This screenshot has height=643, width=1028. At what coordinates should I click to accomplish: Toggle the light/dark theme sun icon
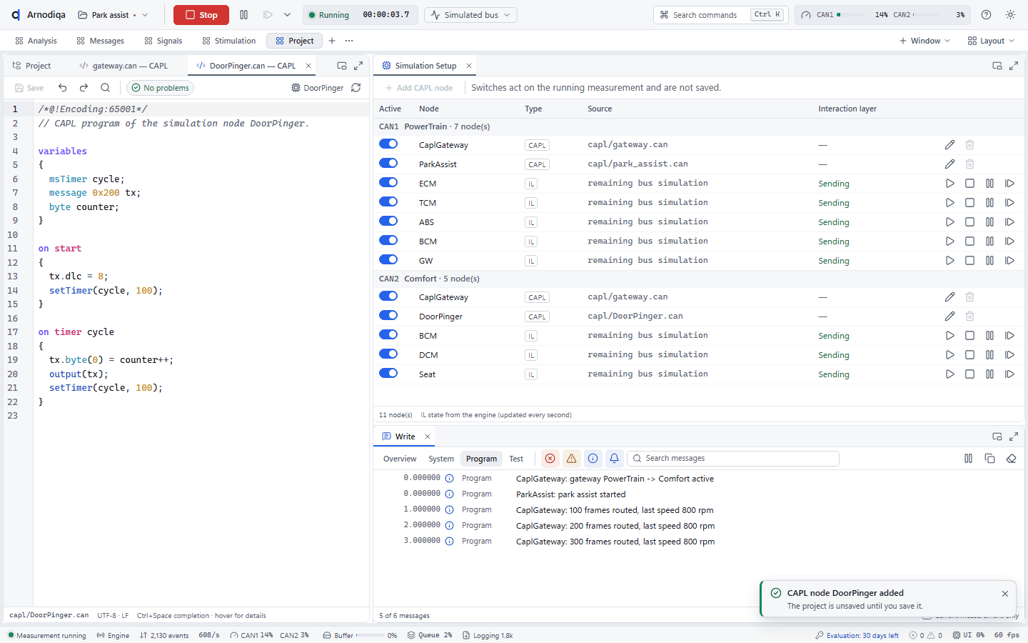[x=1010, y=15]
